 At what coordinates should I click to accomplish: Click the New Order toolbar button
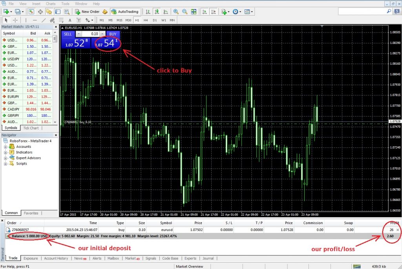click(x=88, y=12)
